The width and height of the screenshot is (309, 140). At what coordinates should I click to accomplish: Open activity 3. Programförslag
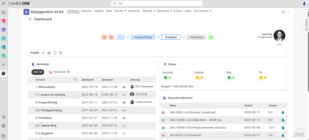point(46,102)
